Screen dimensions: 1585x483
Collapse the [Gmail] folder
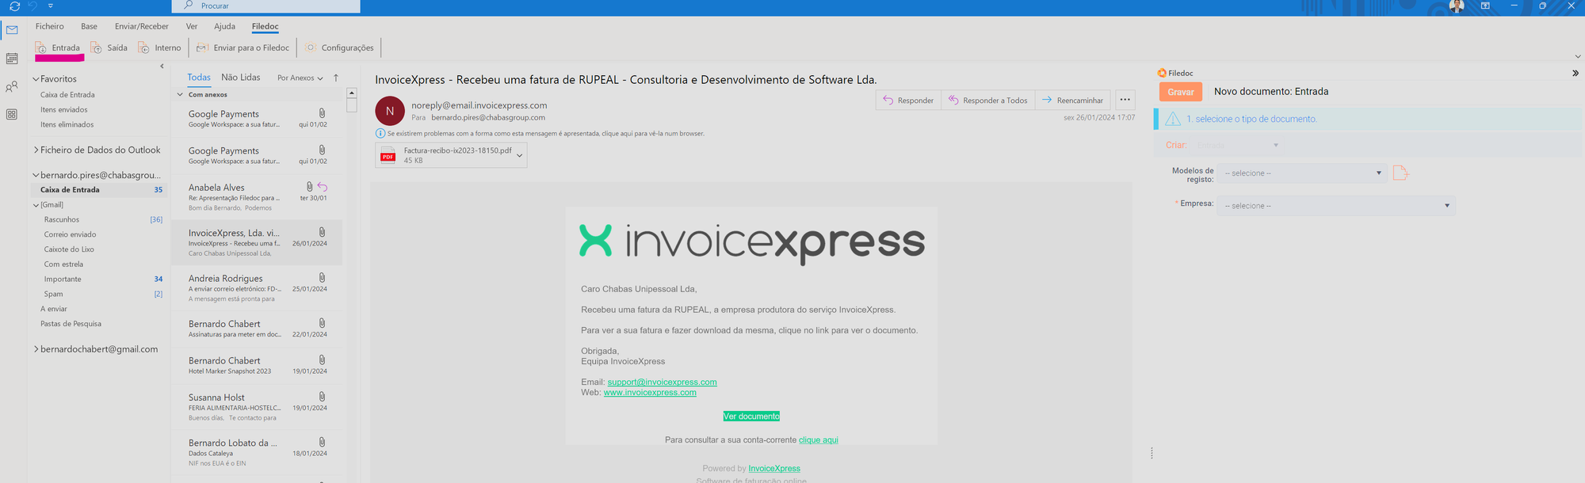[36, 205]
